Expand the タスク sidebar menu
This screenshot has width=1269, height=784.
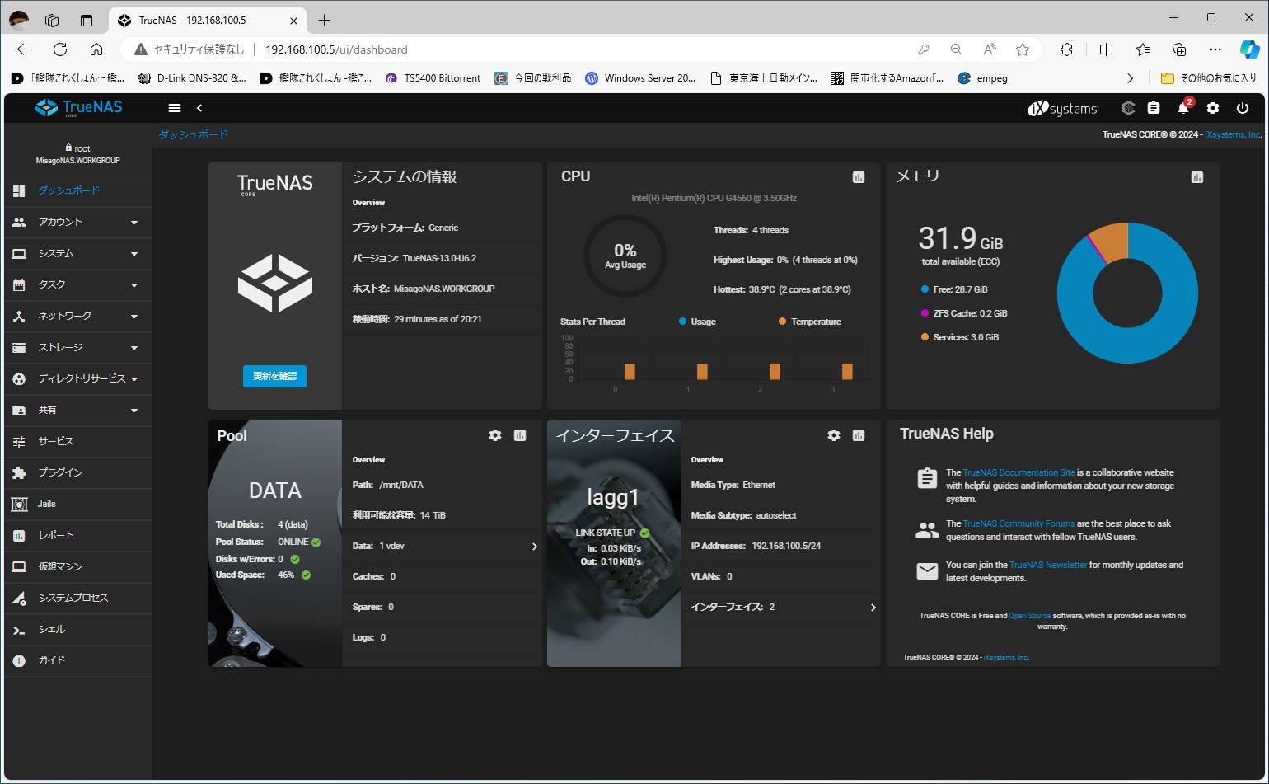click(x=78, y=284)
